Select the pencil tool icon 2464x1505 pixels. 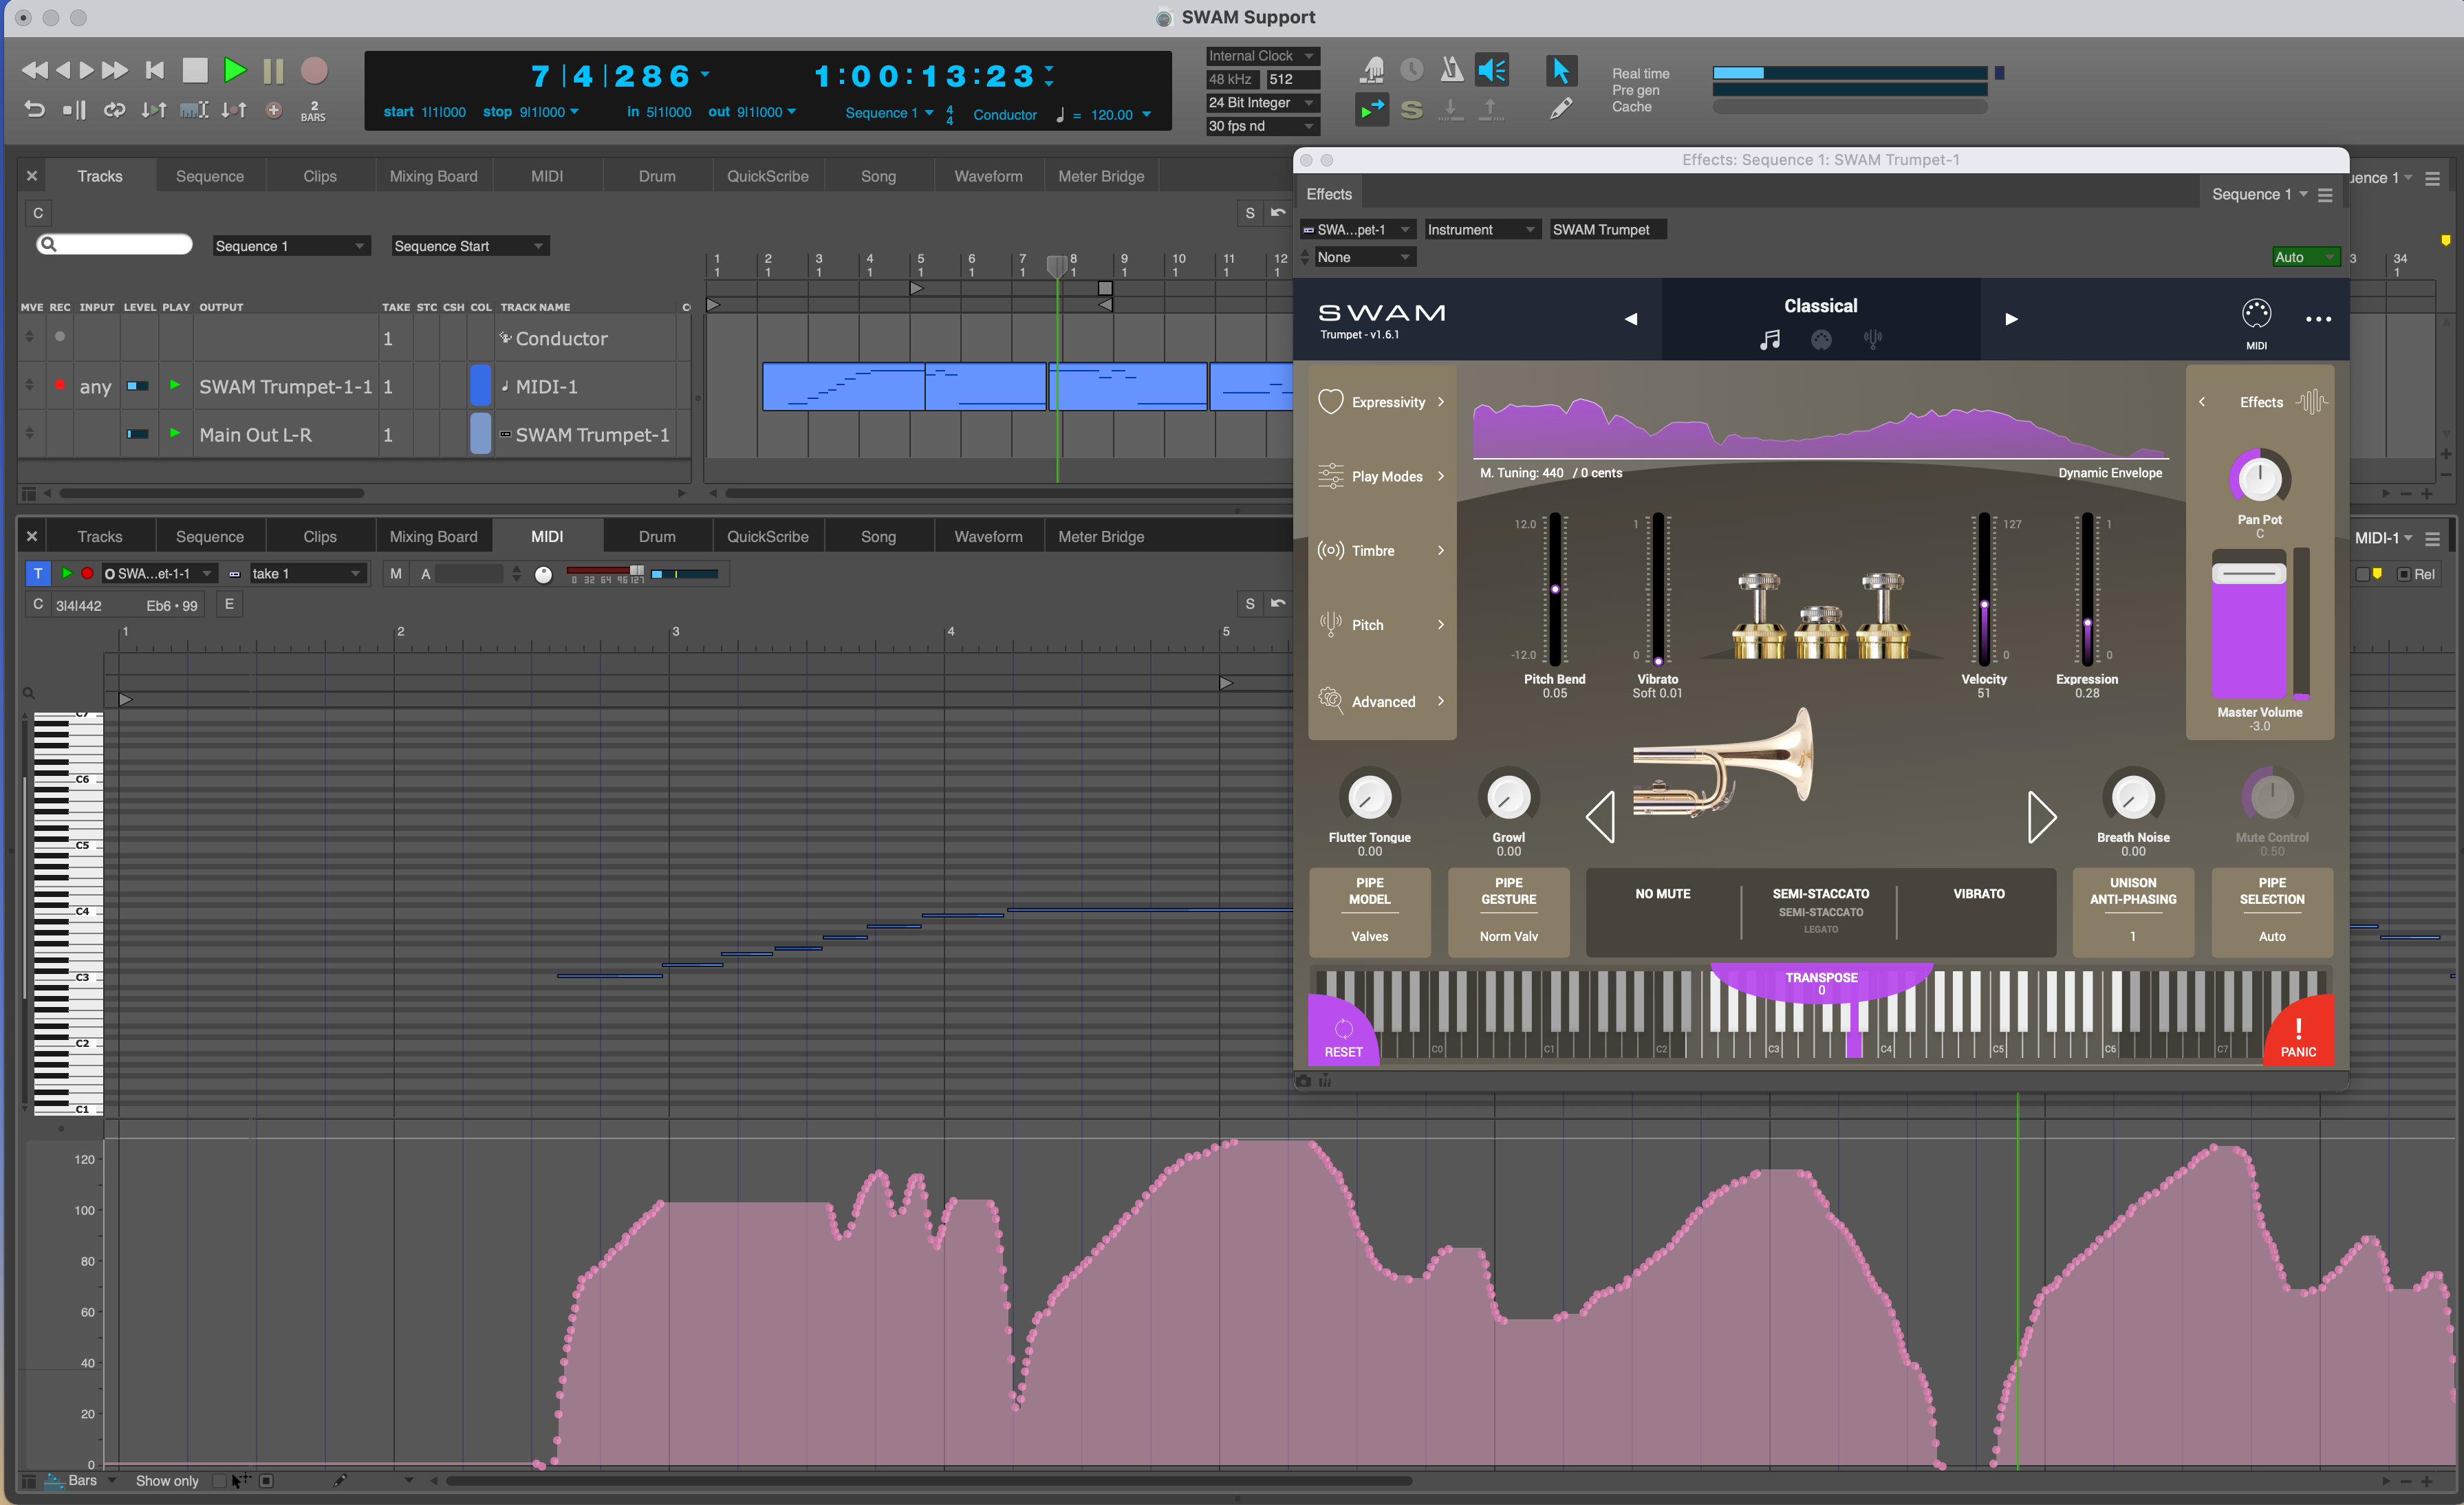tap(1560, 108)
